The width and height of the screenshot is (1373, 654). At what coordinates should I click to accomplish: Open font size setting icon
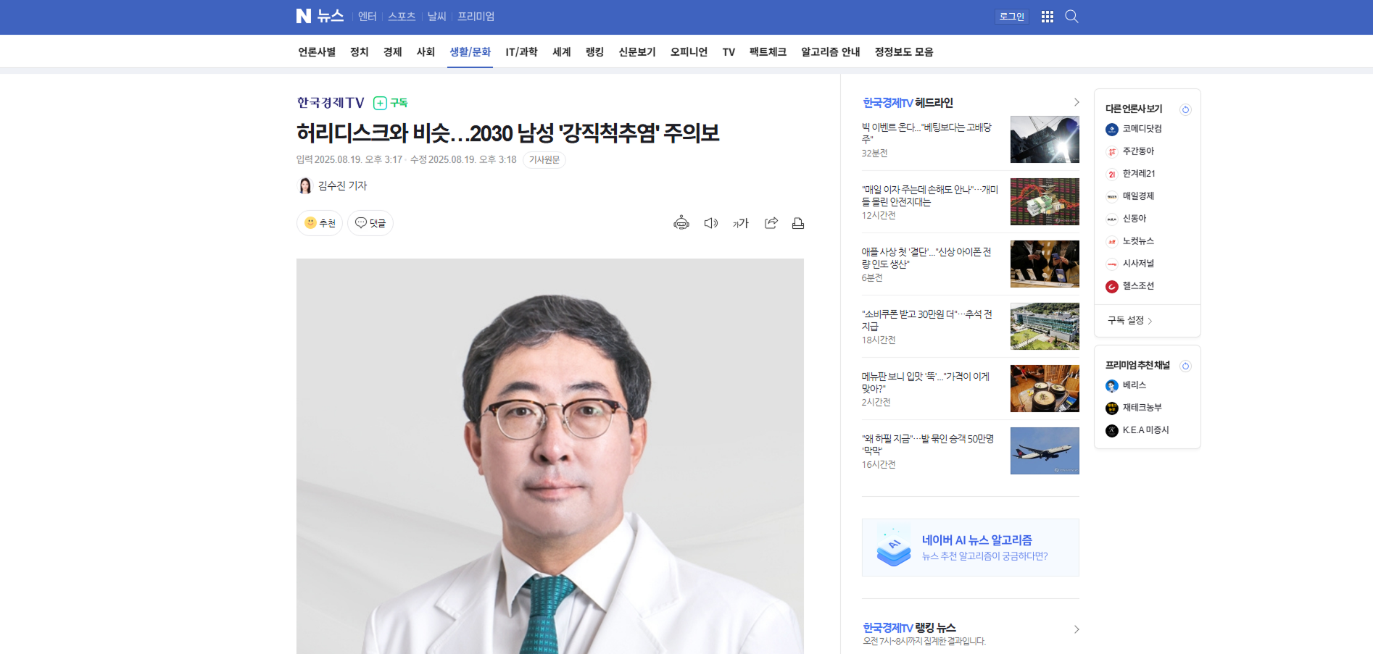pos(740,223)
